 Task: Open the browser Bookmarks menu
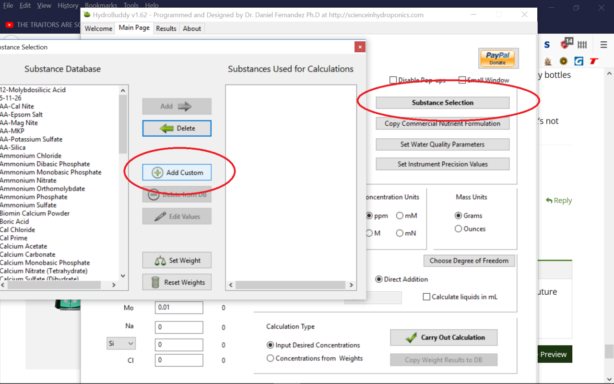101,5
